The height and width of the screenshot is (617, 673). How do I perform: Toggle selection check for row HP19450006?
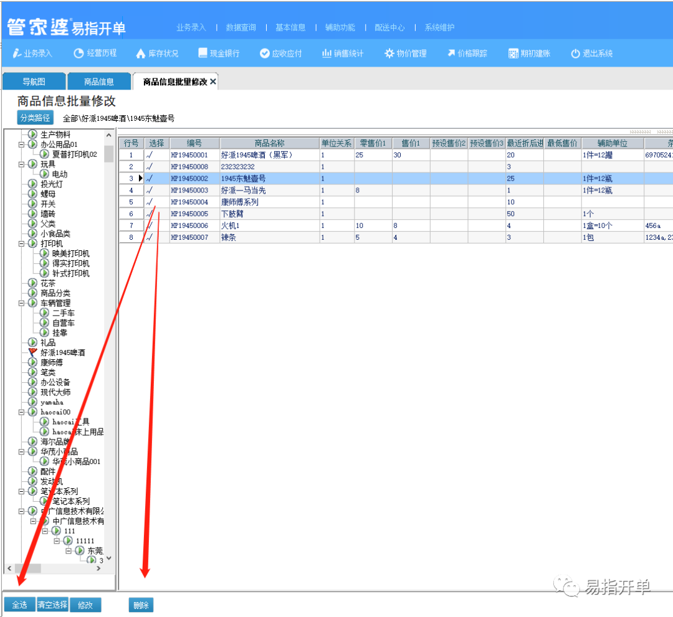pyautogui.click(x=150, y=225)
